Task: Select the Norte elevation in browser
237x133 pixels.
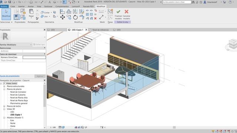Action: coord(13,123)
